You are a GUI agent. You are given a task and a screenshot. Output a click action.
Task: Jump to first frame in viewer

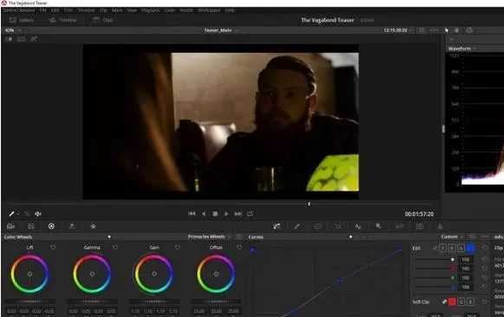[x=191, y=214]
